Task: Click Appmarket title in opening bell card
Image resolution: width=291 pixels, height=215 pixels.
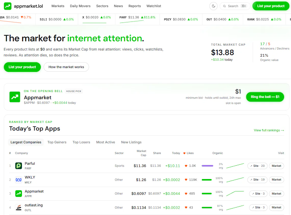Action: point(38,97)
